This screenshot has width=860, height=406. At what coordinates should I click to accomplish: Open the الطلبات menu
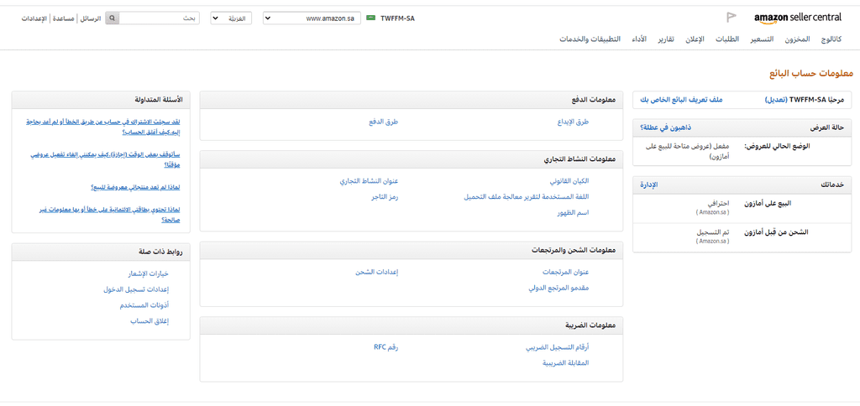point(728,39)
